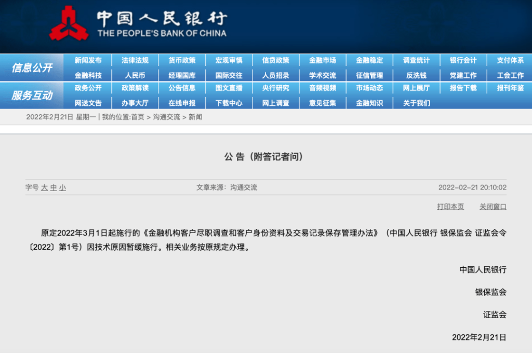Open the 支付体系 menu entry
Screen dimensions: 532x353
(x=510, y=60)
